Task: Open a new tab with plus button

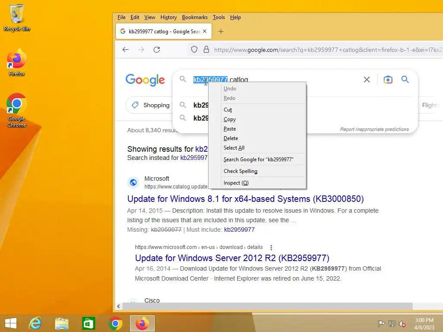Action: coord(221,31)
